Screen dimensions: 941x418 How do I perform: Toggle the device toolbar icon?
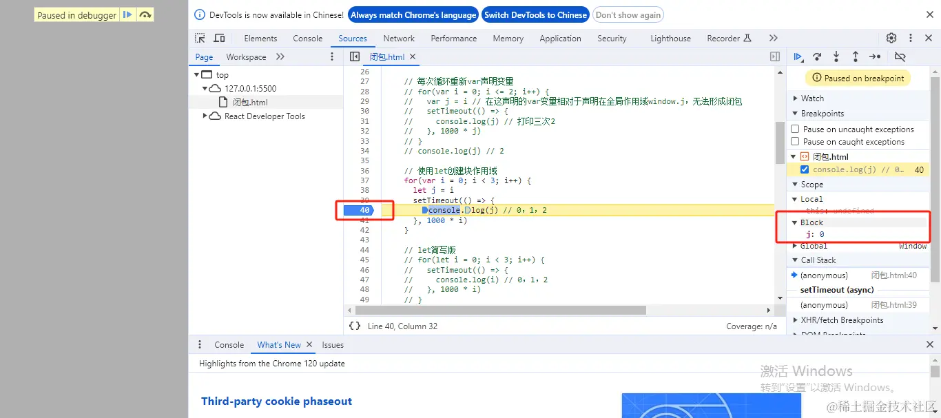[219, 38]
